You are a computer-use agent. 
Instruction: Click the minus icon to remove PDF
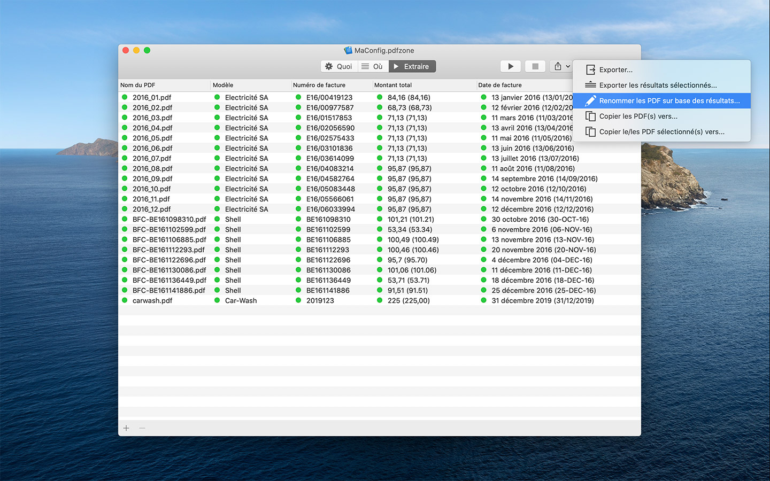coord(142,428)
